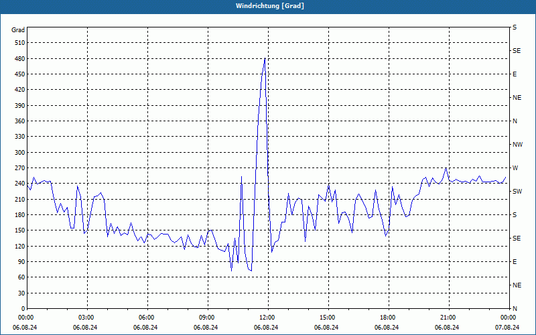Image resolution: width=536 pixels, height=335 pixels.
Task: Click the y-axis value 210
Action: pos(20,199)
